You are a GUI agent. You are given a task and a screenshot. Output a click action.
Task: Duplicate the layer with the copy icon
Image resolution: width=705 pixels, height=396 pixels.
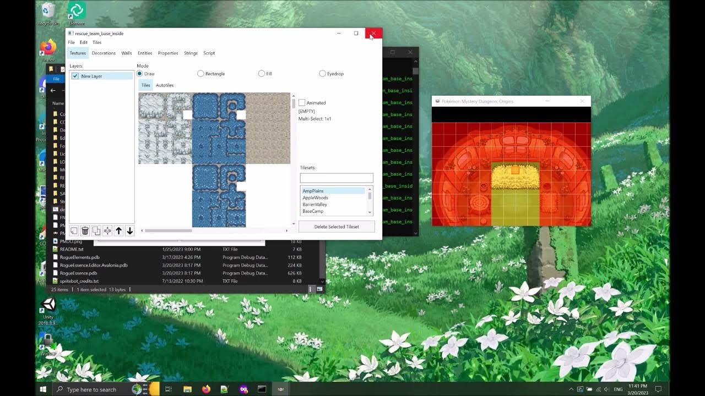pos(96,231)
